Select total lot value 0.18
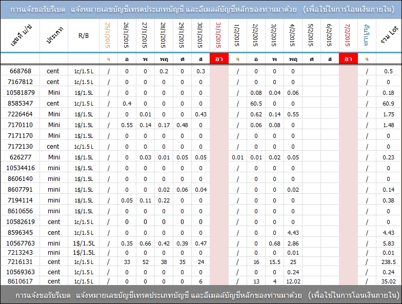This screenshot has height=304, width=402. point(389,93)
